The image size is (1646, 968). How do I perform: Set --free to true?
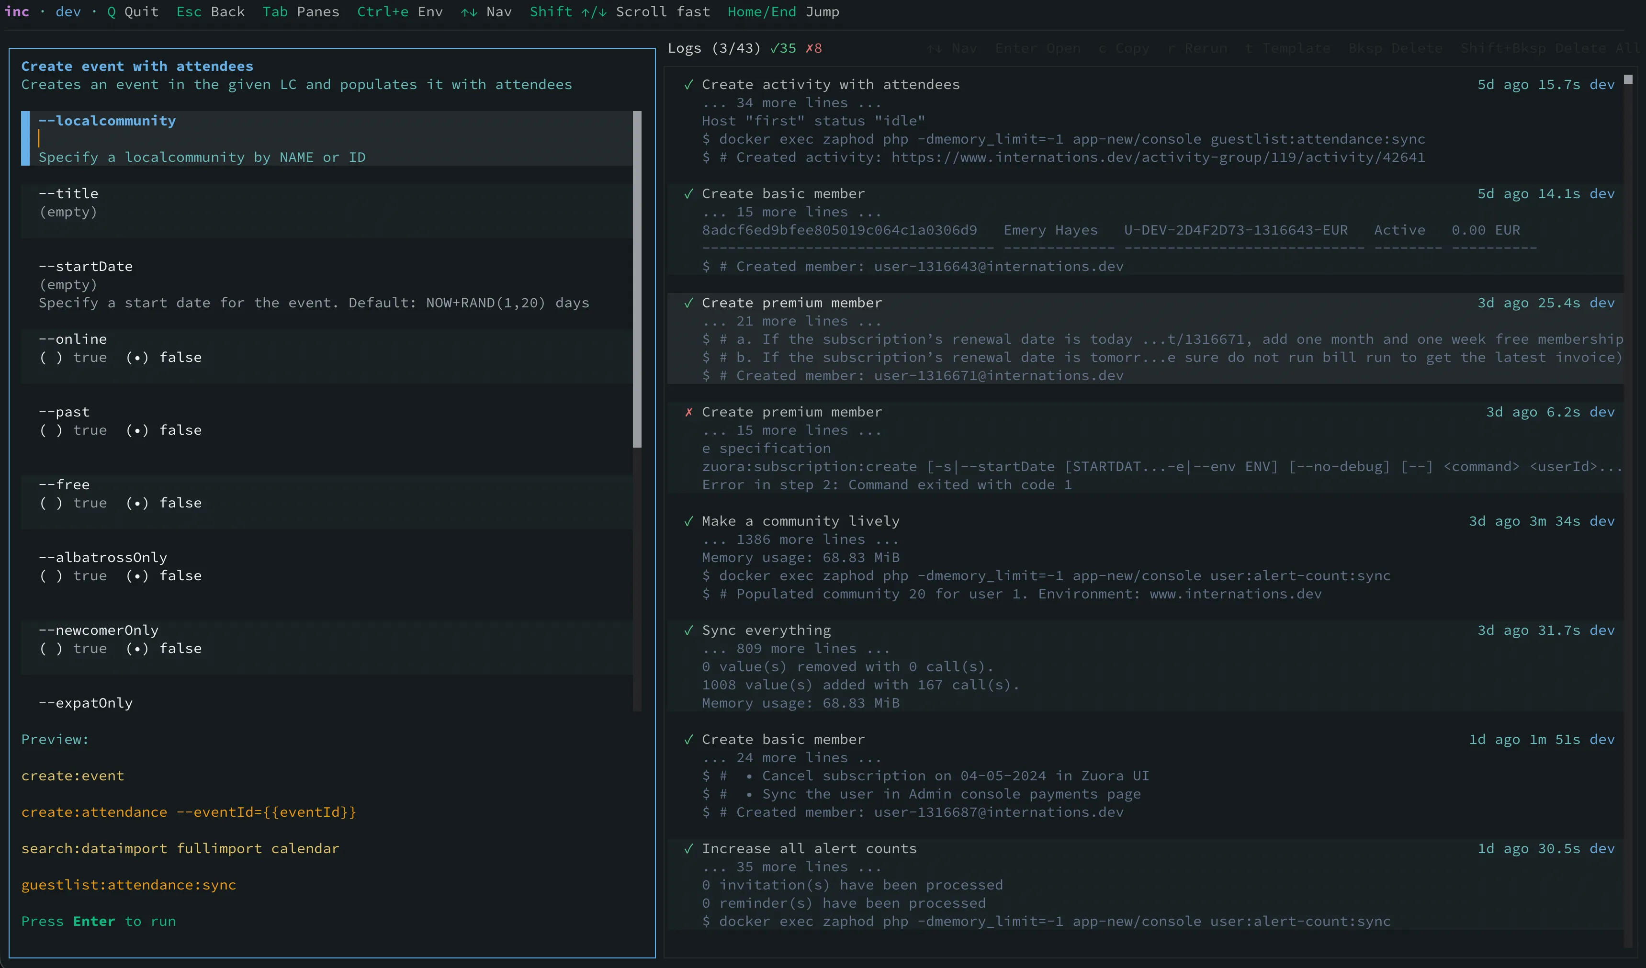[x=73, y=503]
